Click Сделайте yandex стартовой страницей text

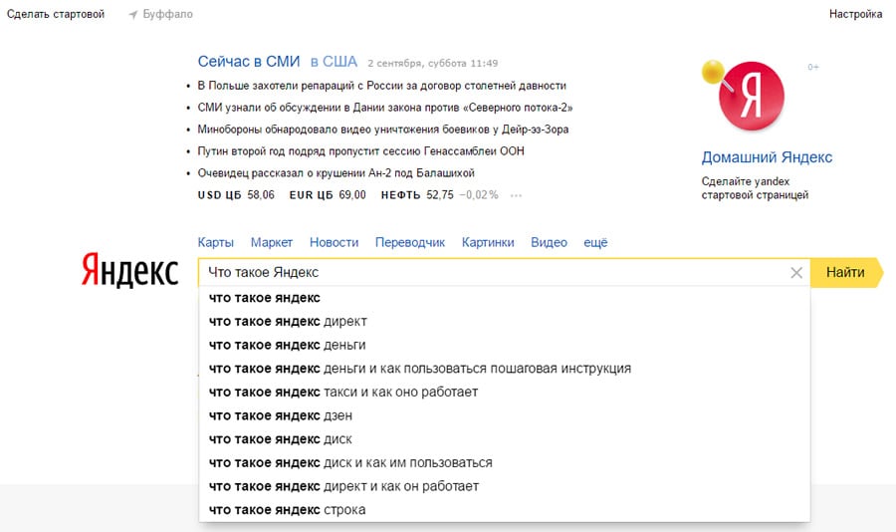pyautogui.click(x=755, y=188)
